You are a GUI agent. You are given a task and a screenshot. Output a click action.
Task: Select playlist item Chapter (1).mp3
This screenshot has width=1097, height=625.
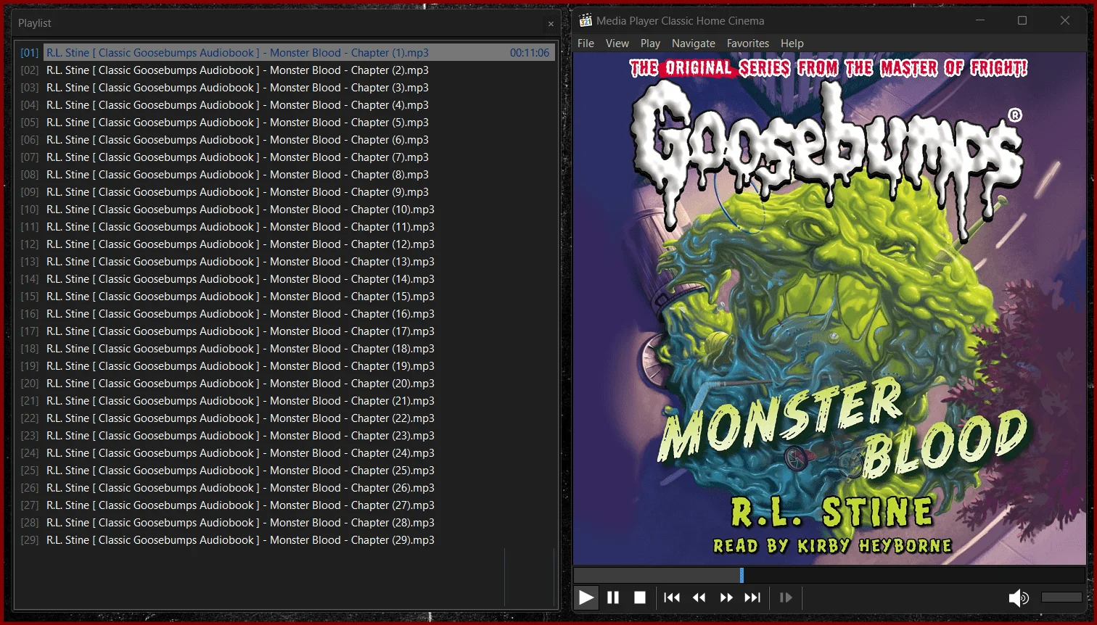300,53
